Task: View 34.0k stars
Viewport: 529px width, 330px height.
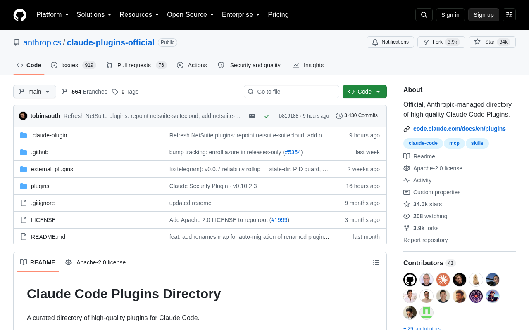Action: point(422,204)
